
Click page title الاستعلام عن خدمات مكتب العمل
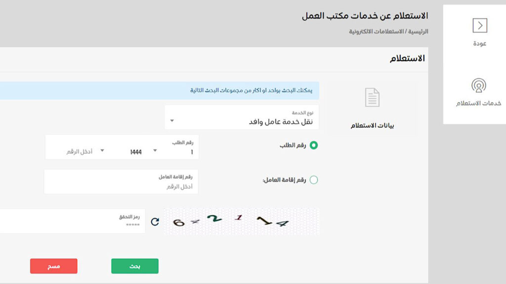click(x=365, y=16)
